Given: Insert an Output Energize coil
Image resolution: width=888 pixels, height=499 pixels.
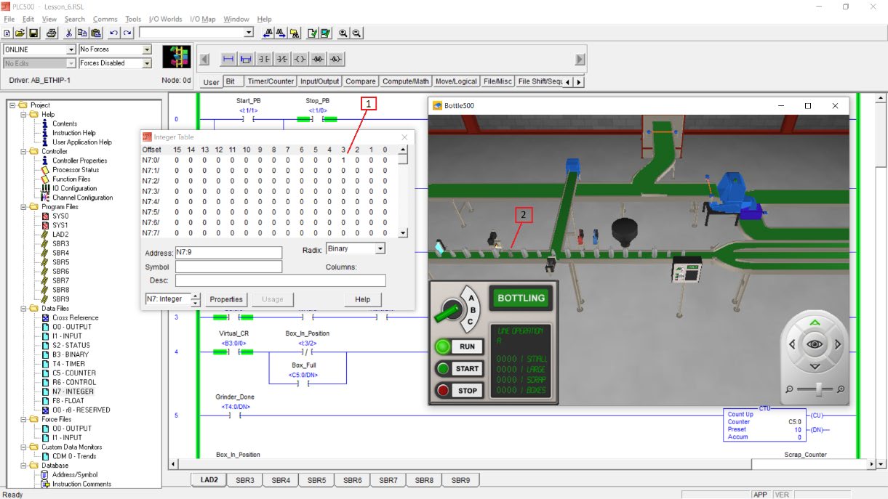Looking at the screenshot, I should (300, 60).
